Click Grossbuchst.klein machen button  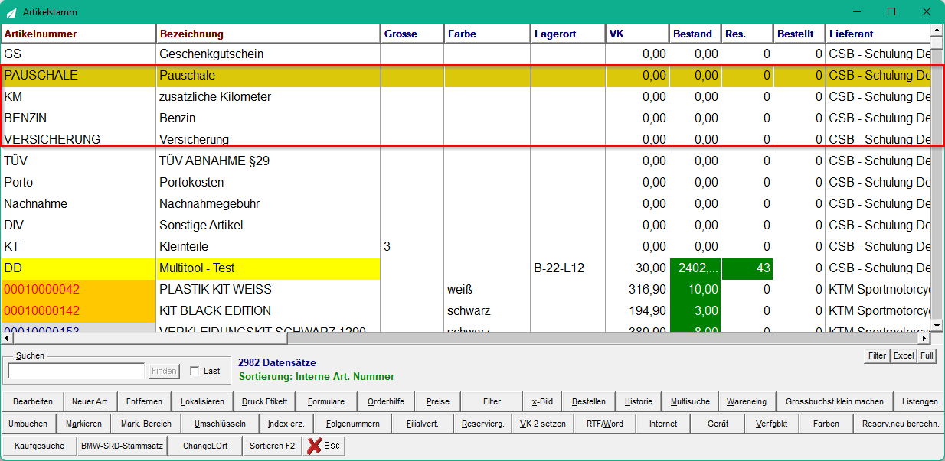click(x=835, y=401)
